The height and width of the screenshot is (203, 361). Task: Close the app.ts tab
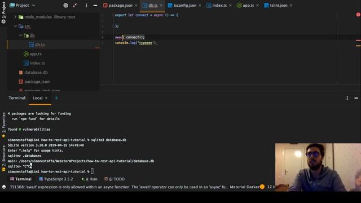coord(257,5)
